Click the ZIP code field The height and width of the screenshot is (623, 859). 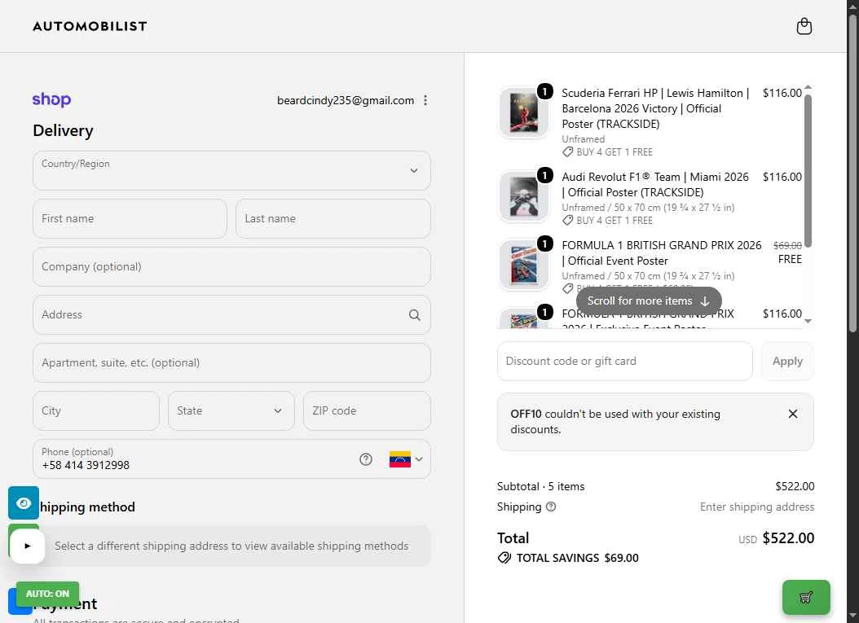point(367,410)
